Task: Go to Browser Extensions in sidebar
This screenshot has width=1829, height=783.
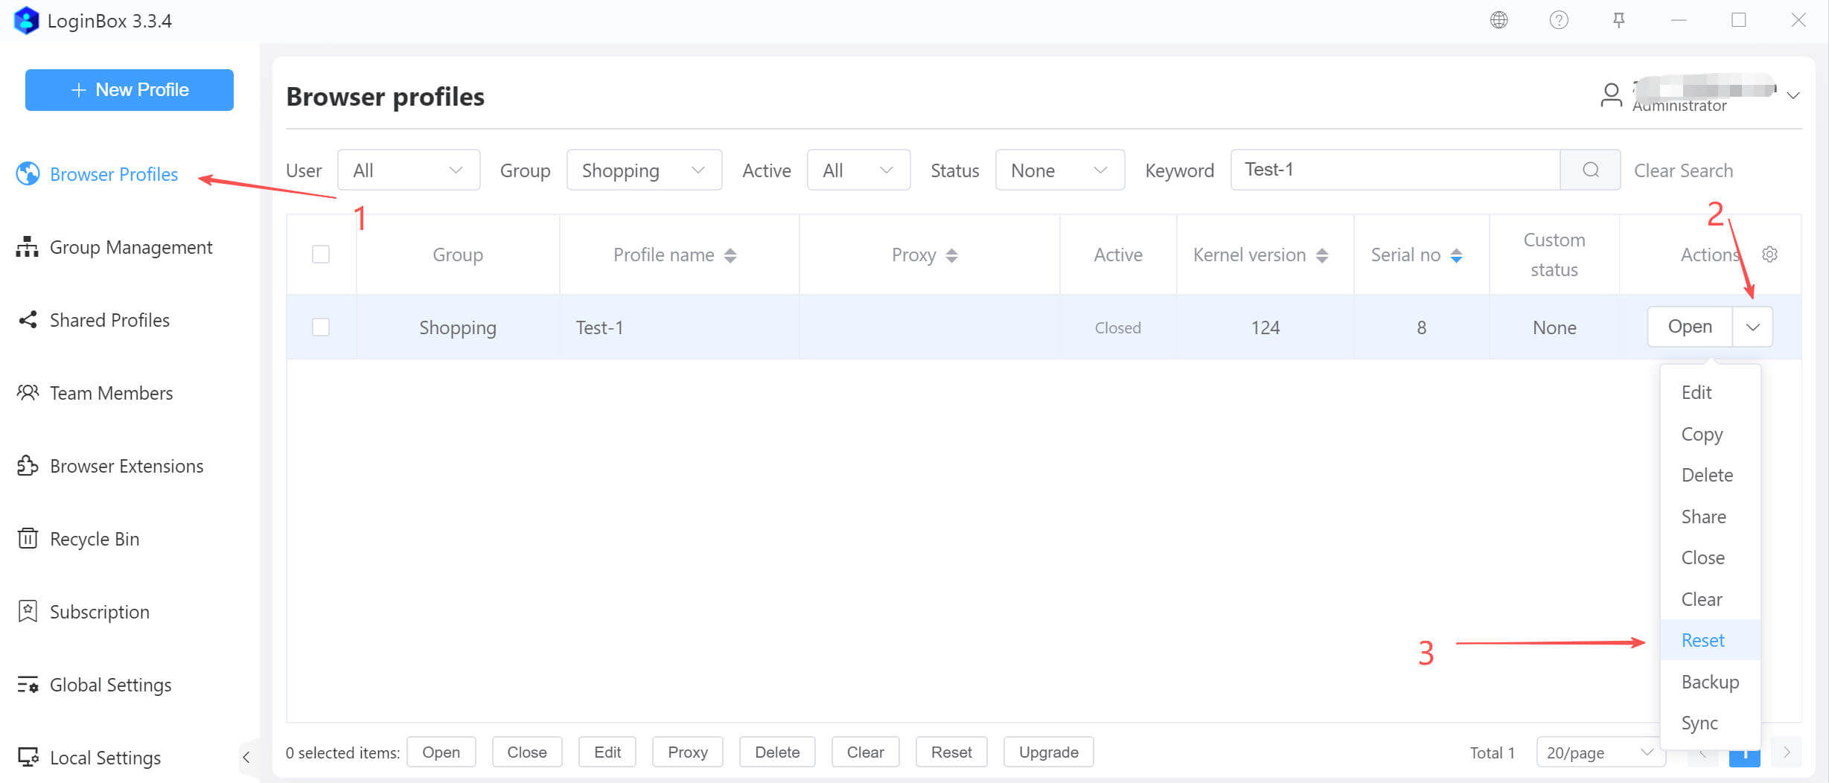Action: click(126, 466)
